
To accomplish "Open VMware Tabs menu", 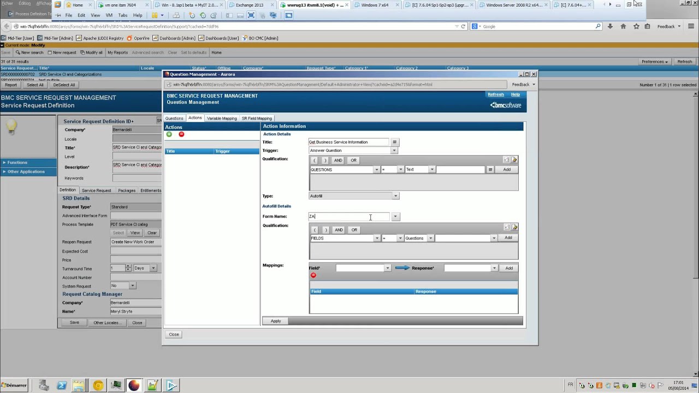I will tap(123, 15).
